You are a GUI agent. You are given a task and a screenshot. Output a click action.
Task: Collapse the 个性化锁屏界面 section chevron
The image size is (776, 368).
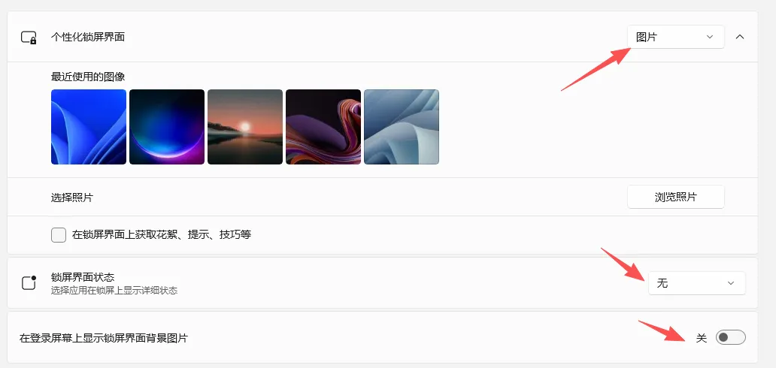coord(740,37)
